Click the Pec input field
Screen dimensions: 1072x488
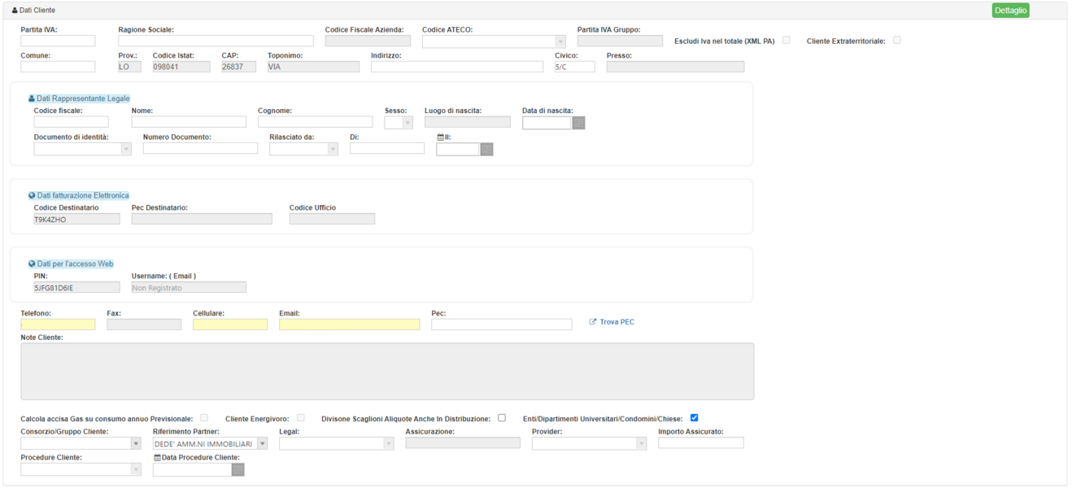click(x=502, y=325)
